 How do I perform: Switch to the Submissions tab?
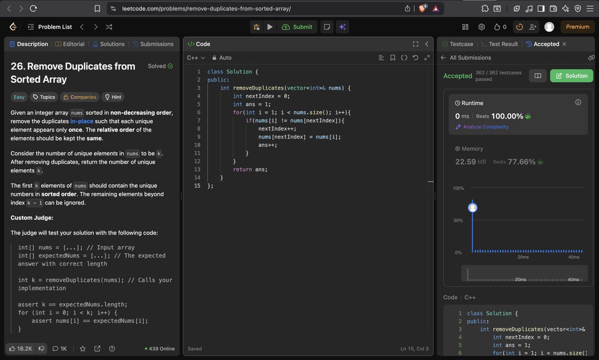153,44
